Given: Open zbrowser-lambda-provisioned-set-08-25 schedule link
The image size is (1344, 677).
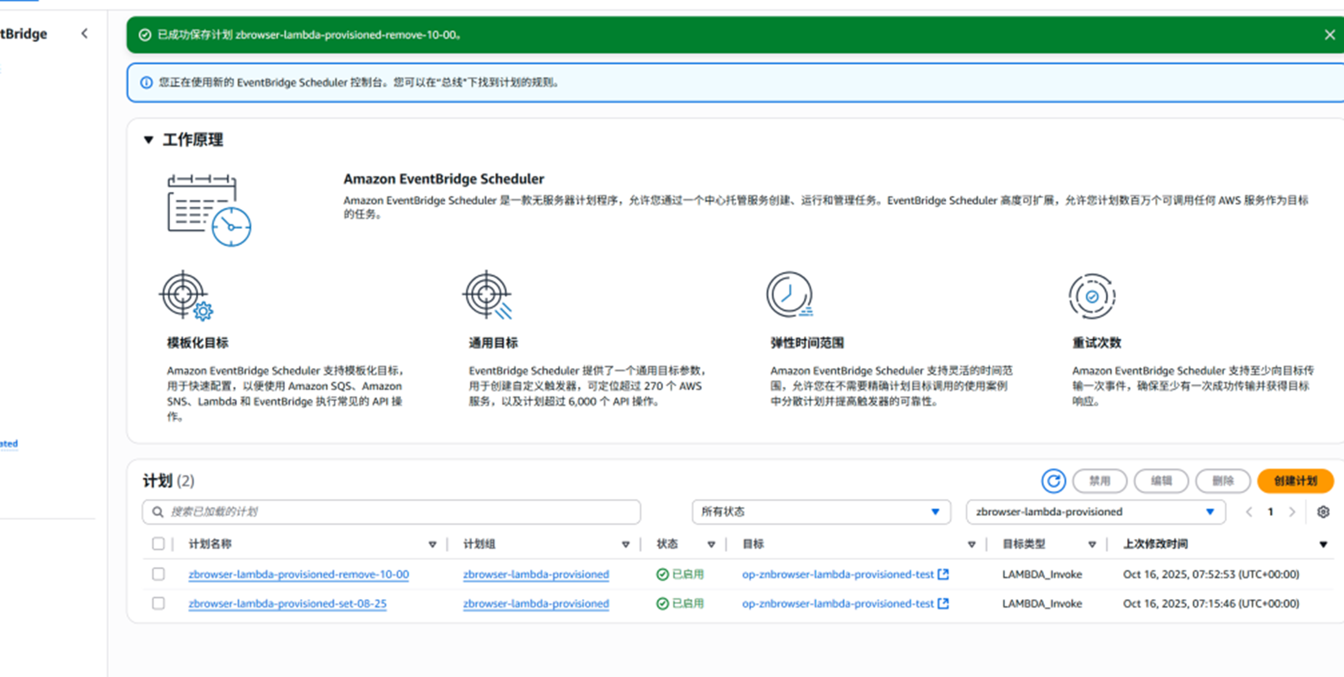Looking at the screenshot, I should pyautogui.click(x=288, y=603).
